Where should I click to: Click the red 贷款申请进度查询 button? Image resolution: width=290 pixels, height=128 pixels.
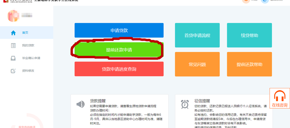point(119,69)
